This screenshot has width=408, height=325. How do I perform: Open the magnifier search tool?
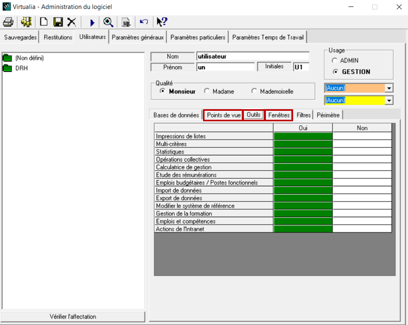[108, 22]
